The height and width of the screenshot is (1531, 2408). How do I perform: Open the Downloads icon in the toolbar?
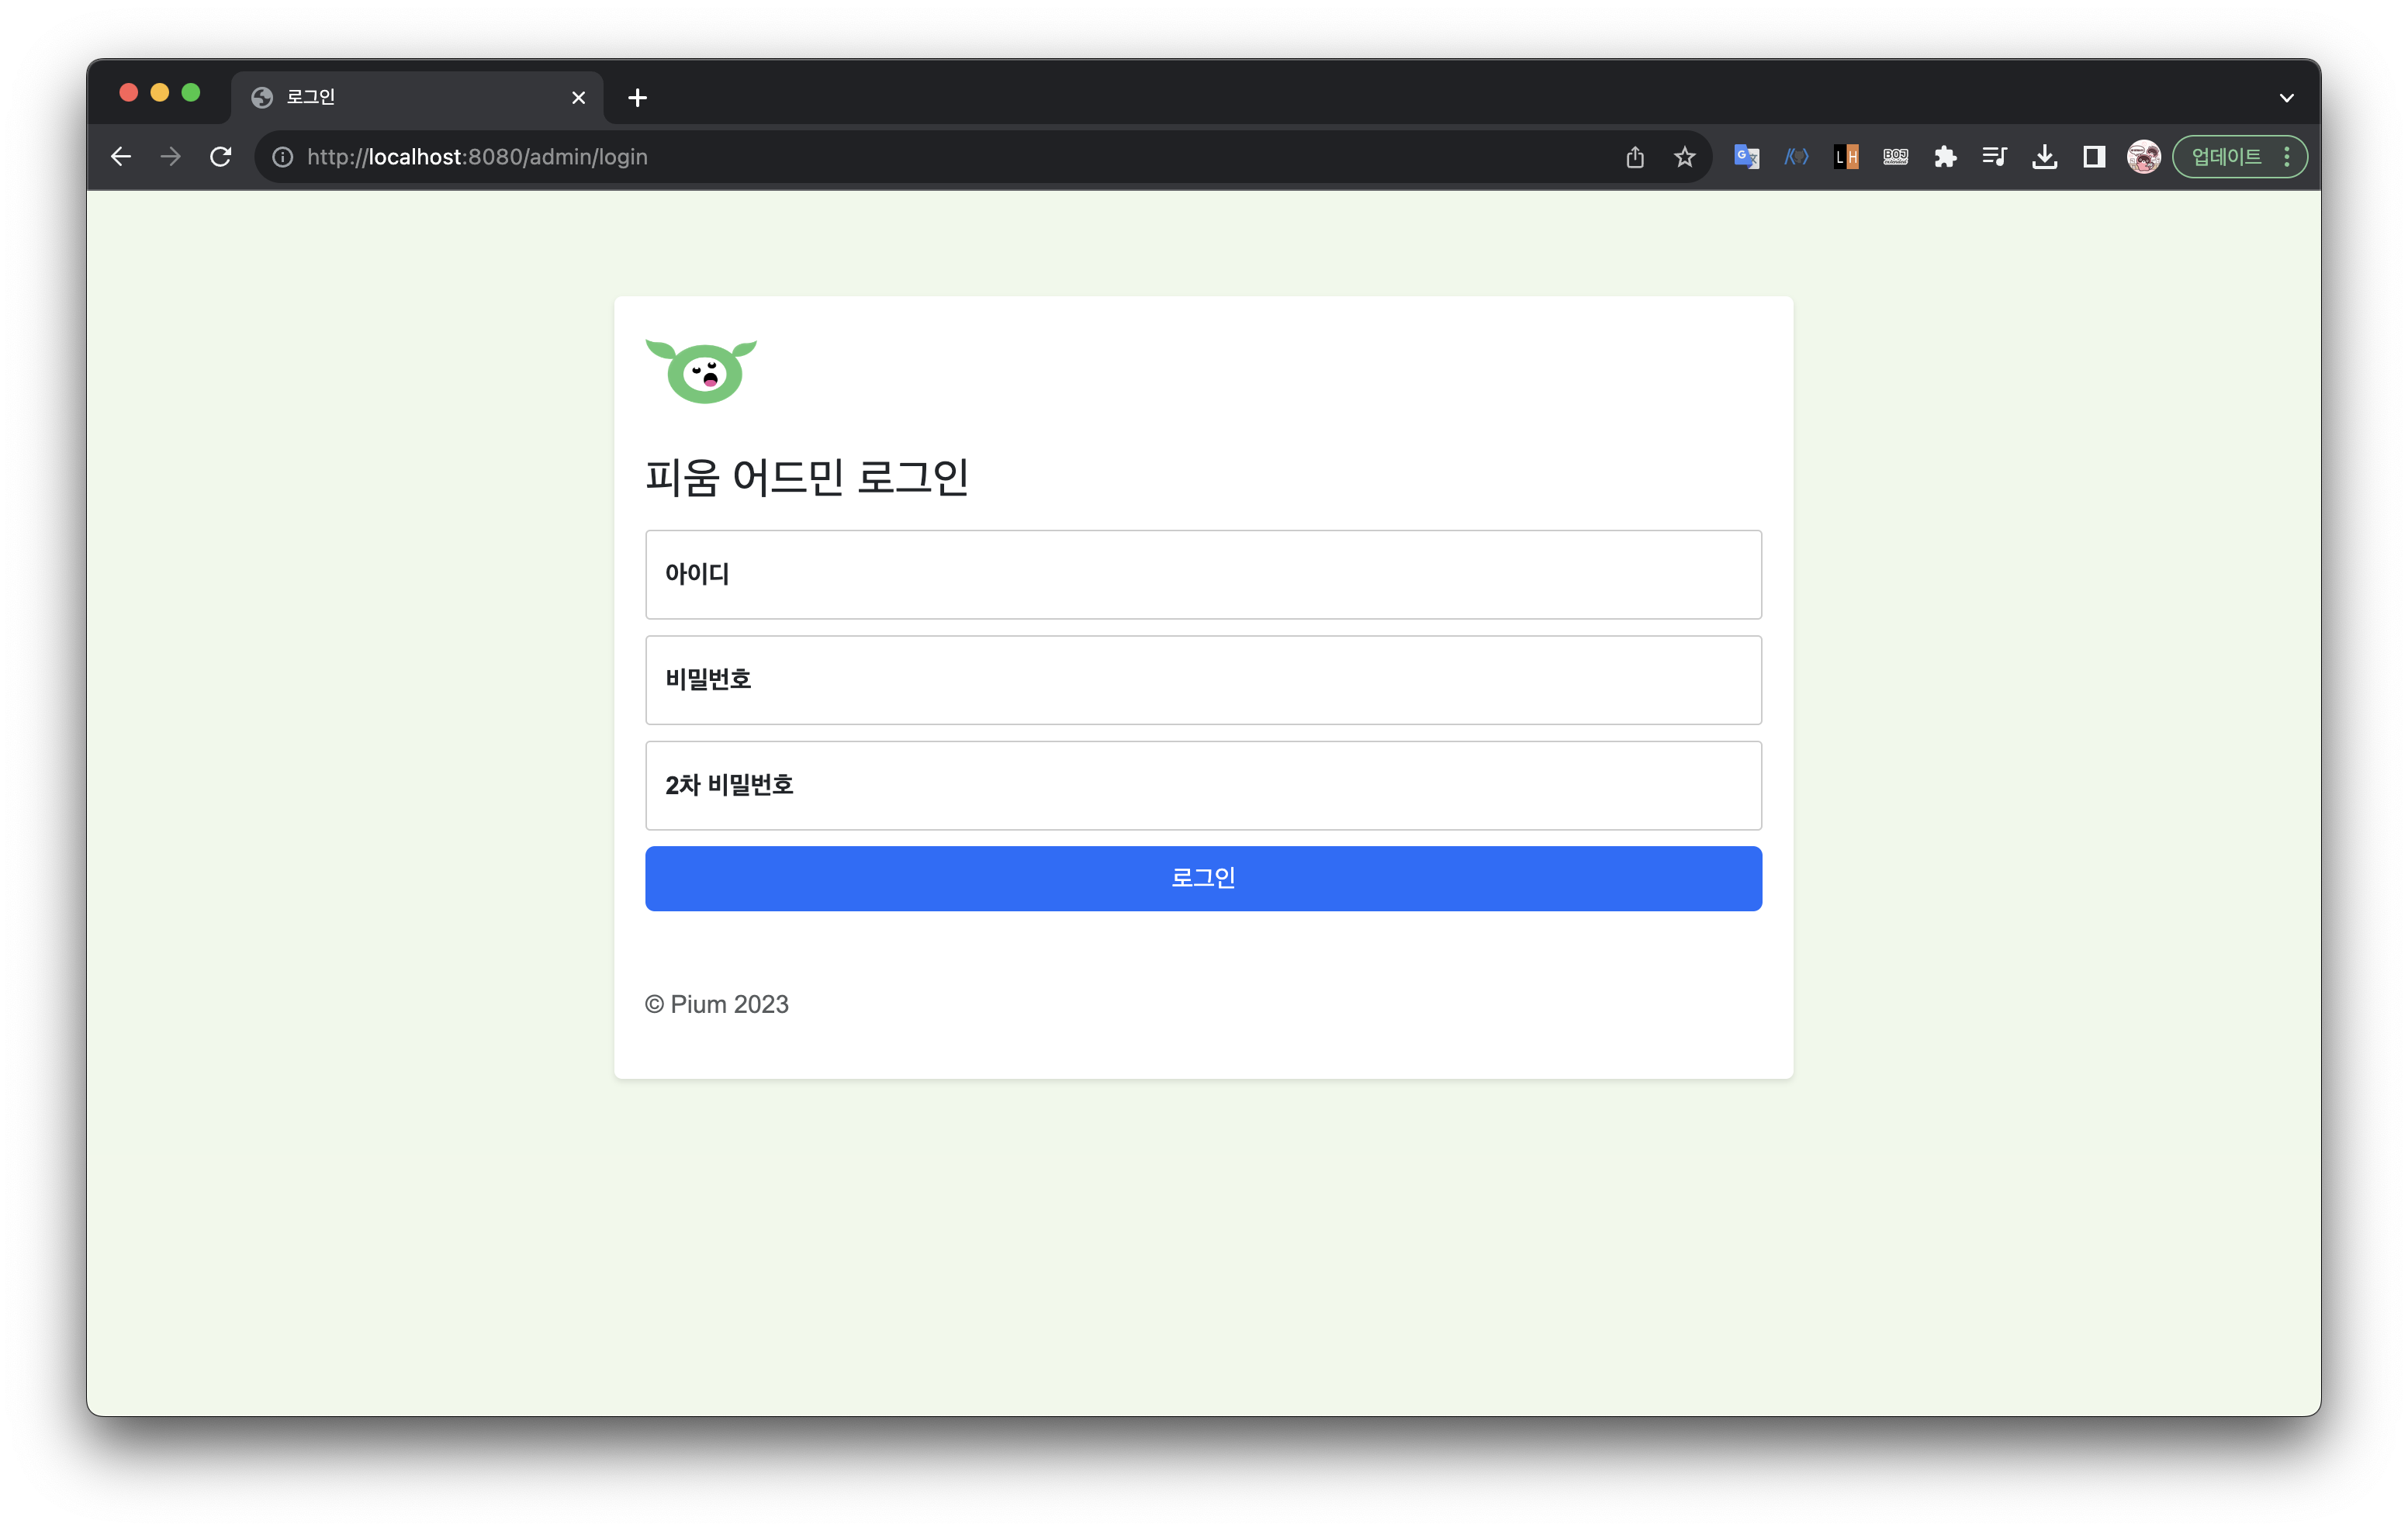tap(2044, 157)
